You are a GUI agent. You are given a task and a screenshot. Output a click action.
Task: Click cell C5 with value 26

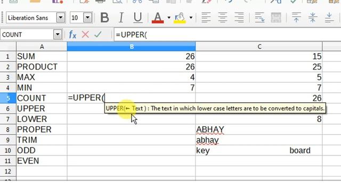[259, 98]
